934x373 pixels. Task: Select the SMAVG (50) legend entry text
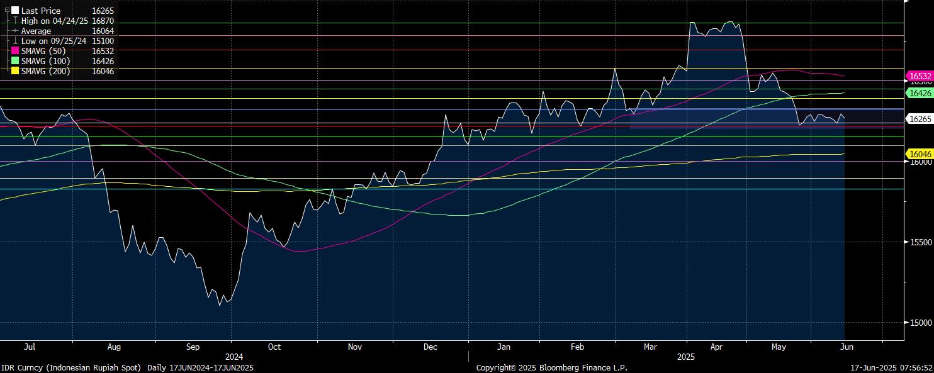(43, 51)
